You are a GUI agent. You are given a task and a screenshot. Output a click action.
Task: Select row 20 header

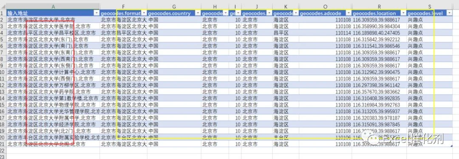pos(3,137)
